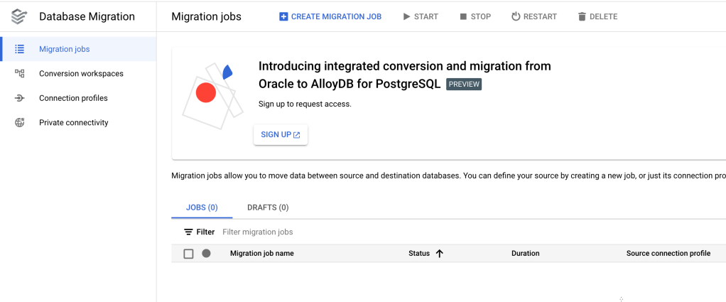Click the Migration jobs list icon
Screen dimensions: 726x302
pyautogui.click(x=20, y=49)
